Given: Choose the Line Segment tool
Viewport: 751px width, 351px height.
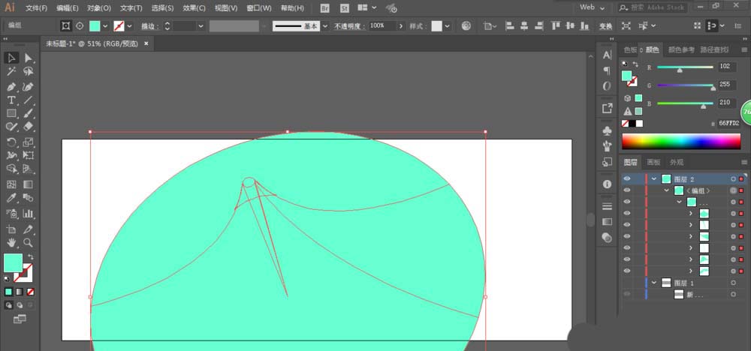Looking at the screenshot, I should [29, 100].
